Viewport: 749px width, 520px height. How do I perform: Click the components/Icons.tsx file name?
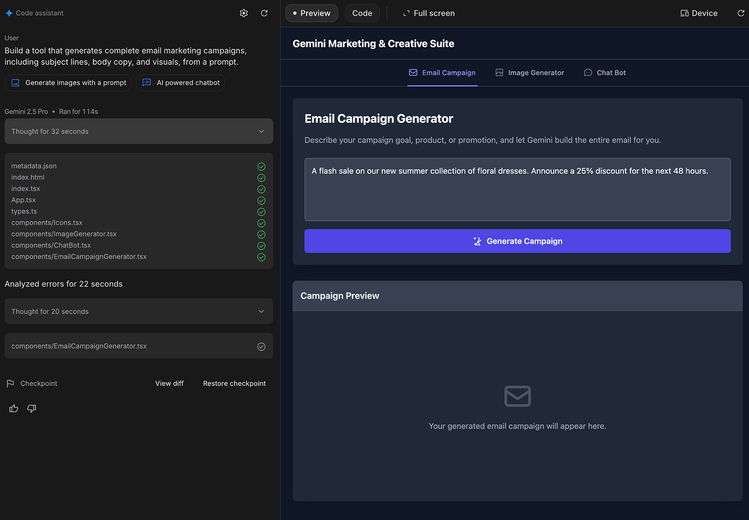pos(47,222)
